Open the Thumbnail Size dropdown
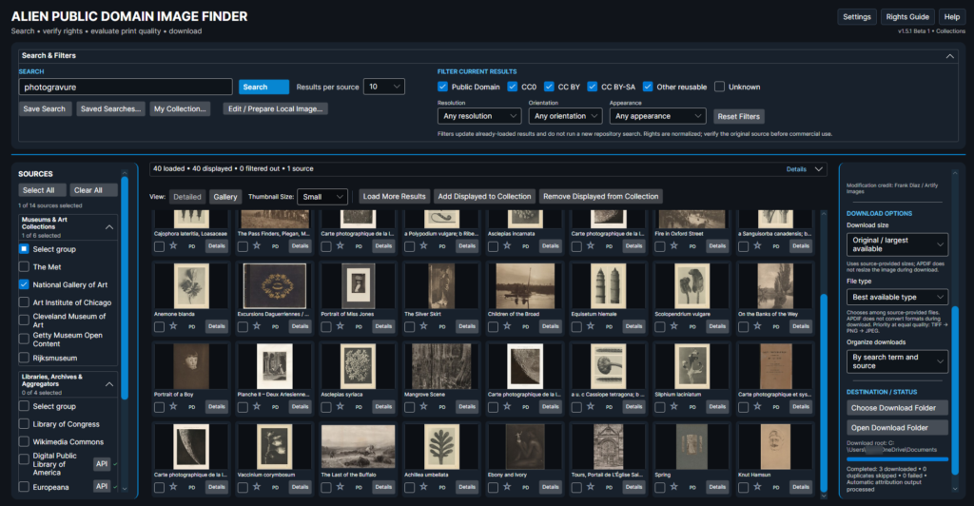This screenshot has width=974, height=506. coord(322,197)
